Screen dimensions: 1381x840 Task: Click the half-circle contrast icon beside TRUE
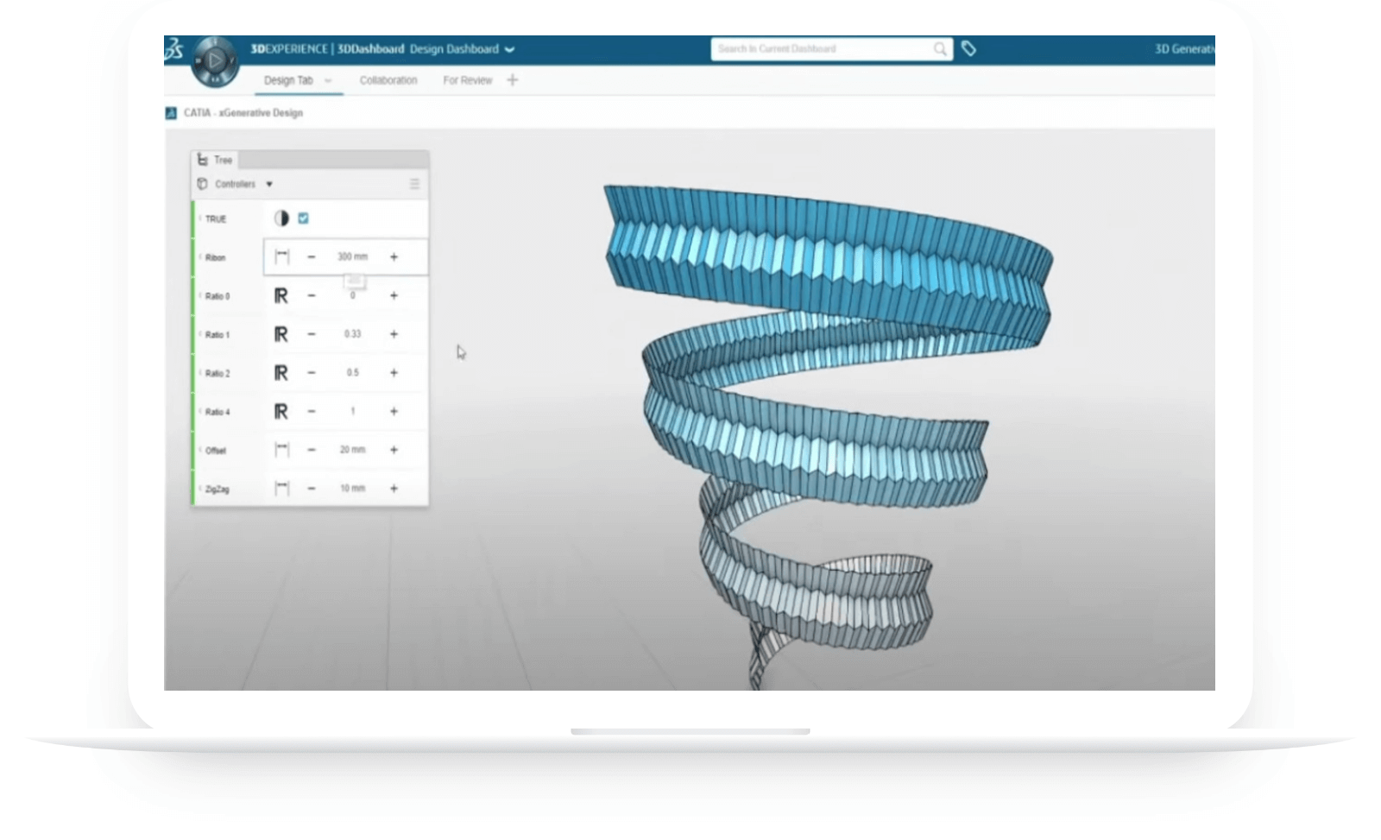coord(283,218)
